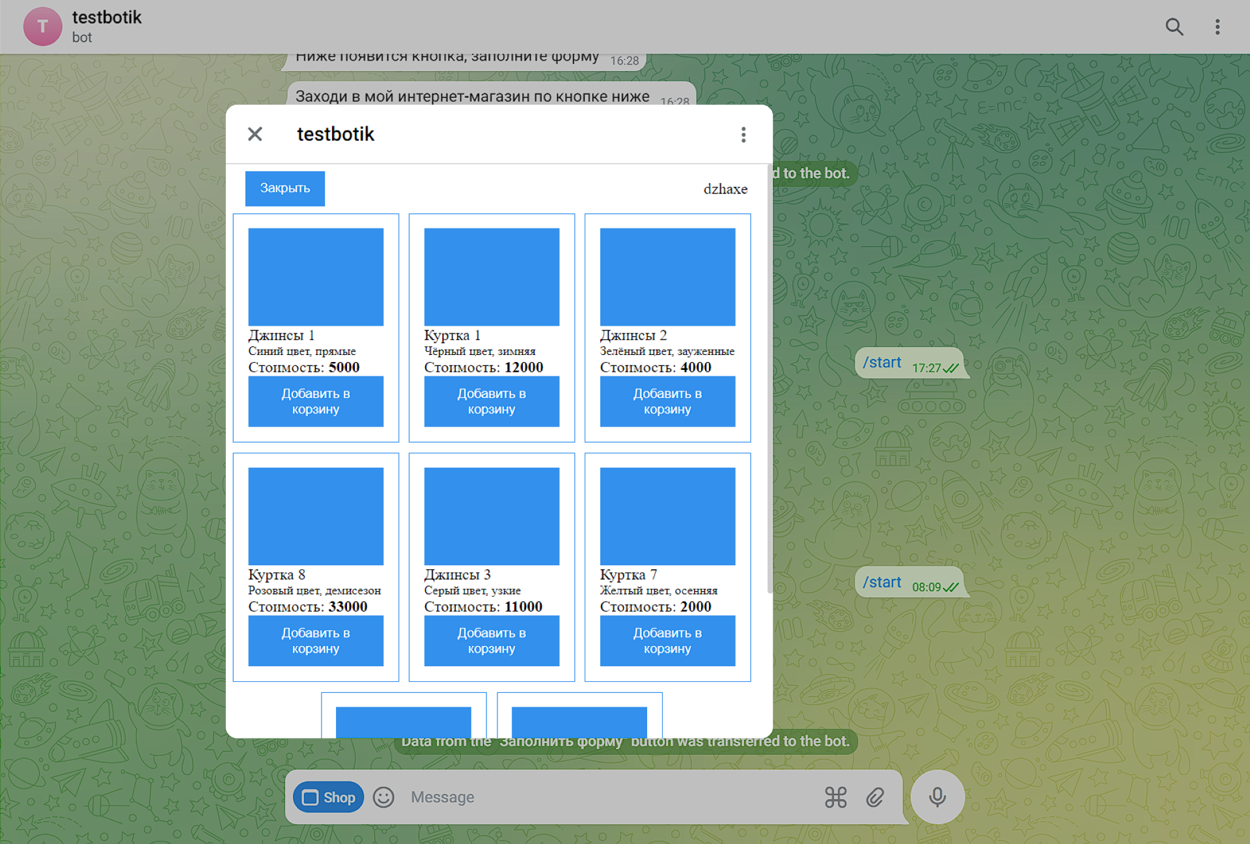Close the testbotik web app with X
Viewport: 1250px width, 844px height.
255,134
